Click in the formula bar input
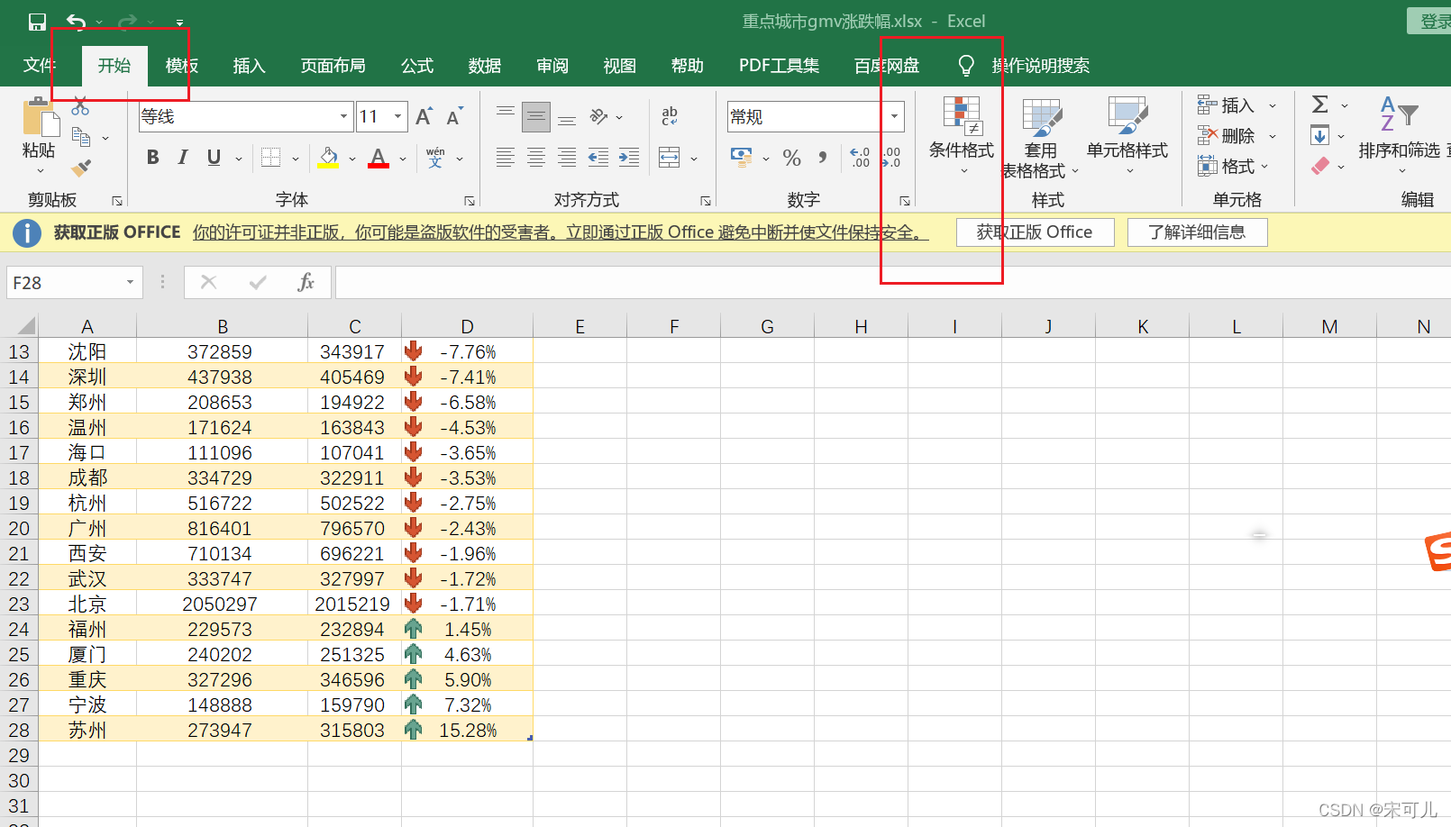Screen dimensions: 1451x827 pos(892,283)
